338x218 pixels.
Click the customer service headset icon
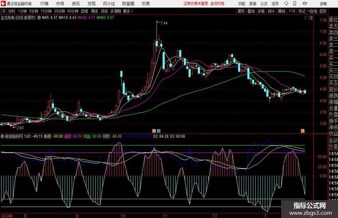(286, 4)
